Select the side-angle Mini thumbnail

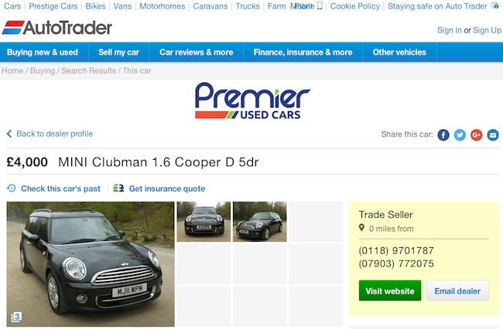click(x=260, y=222)
